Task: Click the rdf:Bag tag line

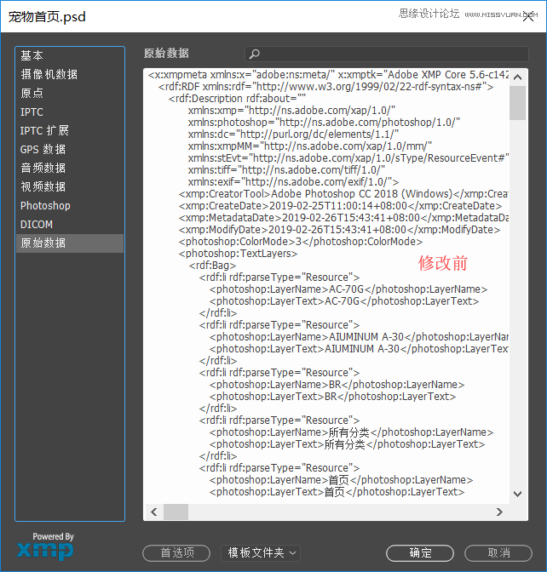Action: point(212,266)
